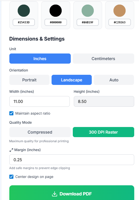139x200 pixels.
Task: Click 'Add safe margins to prevent edge clipping' text
Action: 39,168
